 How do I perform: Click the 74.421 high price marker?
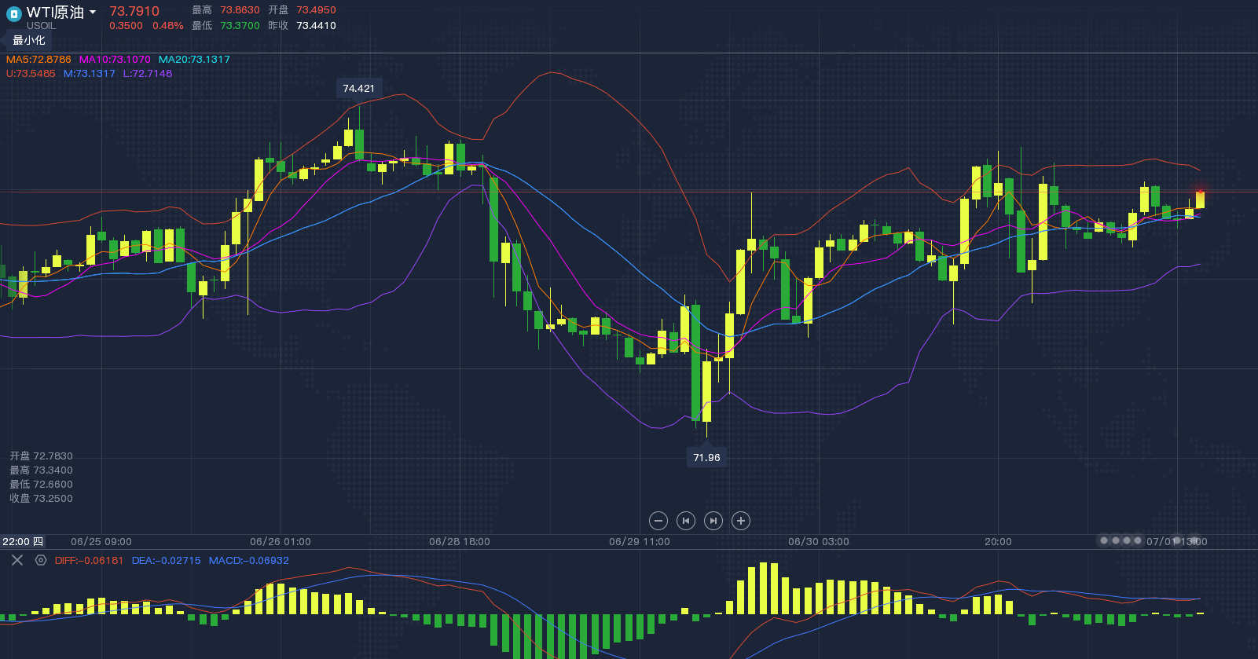(x=359, y=89)
